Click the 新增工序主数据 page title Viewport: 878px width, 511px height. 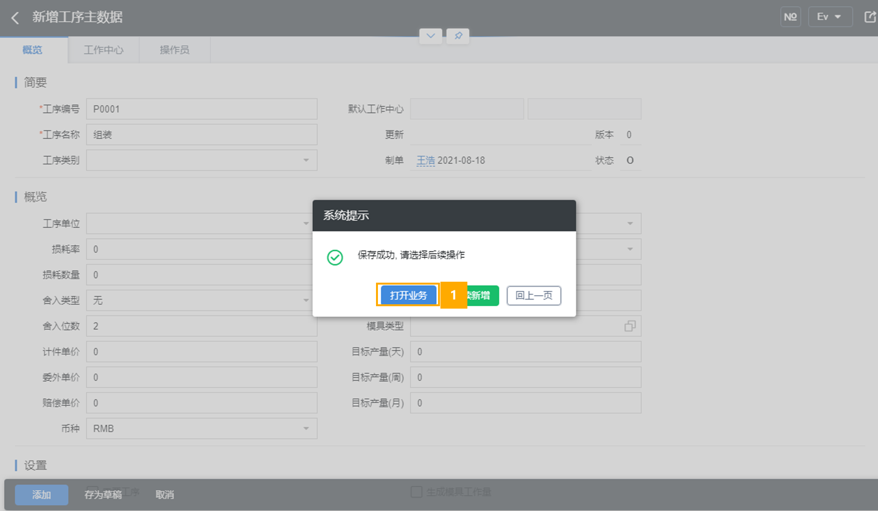pyautogui.click(x=77, y=17)
